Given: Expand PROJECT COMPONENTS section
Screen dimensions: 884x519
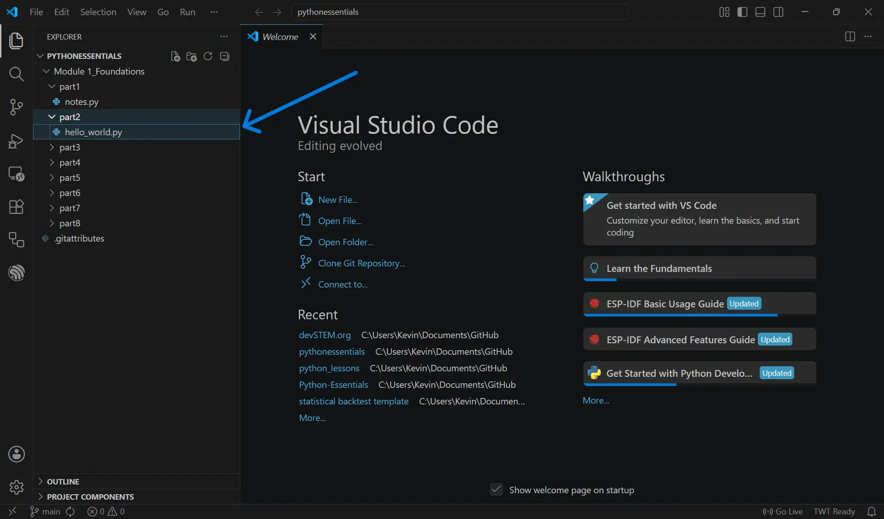Looking at the screenshot, I should [x=136, y=496].
